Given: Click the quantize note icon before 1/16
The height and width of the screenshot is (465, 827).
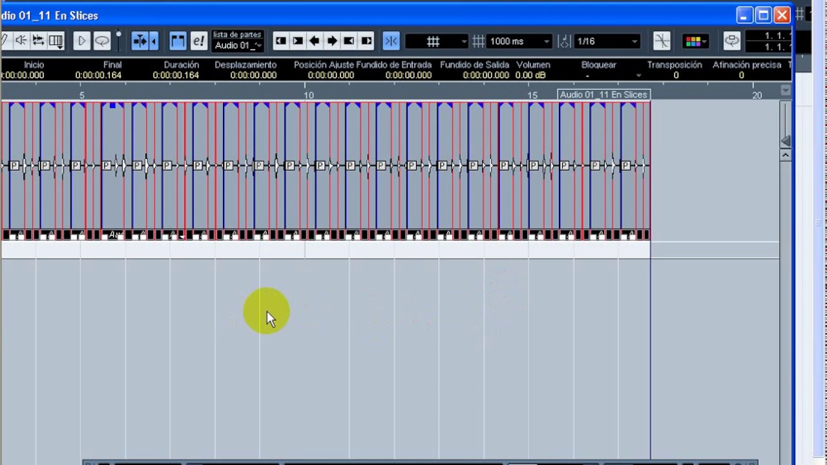Looking at the screenshot, I should point(564,41).
